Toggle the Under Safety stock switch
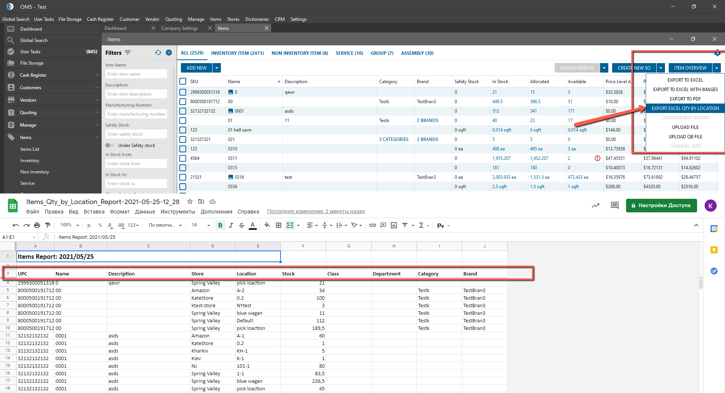 tap(110, 145)
